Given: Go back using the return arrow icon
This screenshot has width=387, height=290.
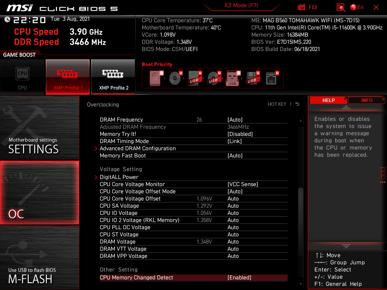Looking at the screenshot, I should pyautogui.click(x=297, y=104).
